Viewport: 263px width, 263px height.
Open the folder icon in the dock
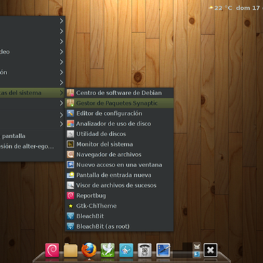pos(70,250)
